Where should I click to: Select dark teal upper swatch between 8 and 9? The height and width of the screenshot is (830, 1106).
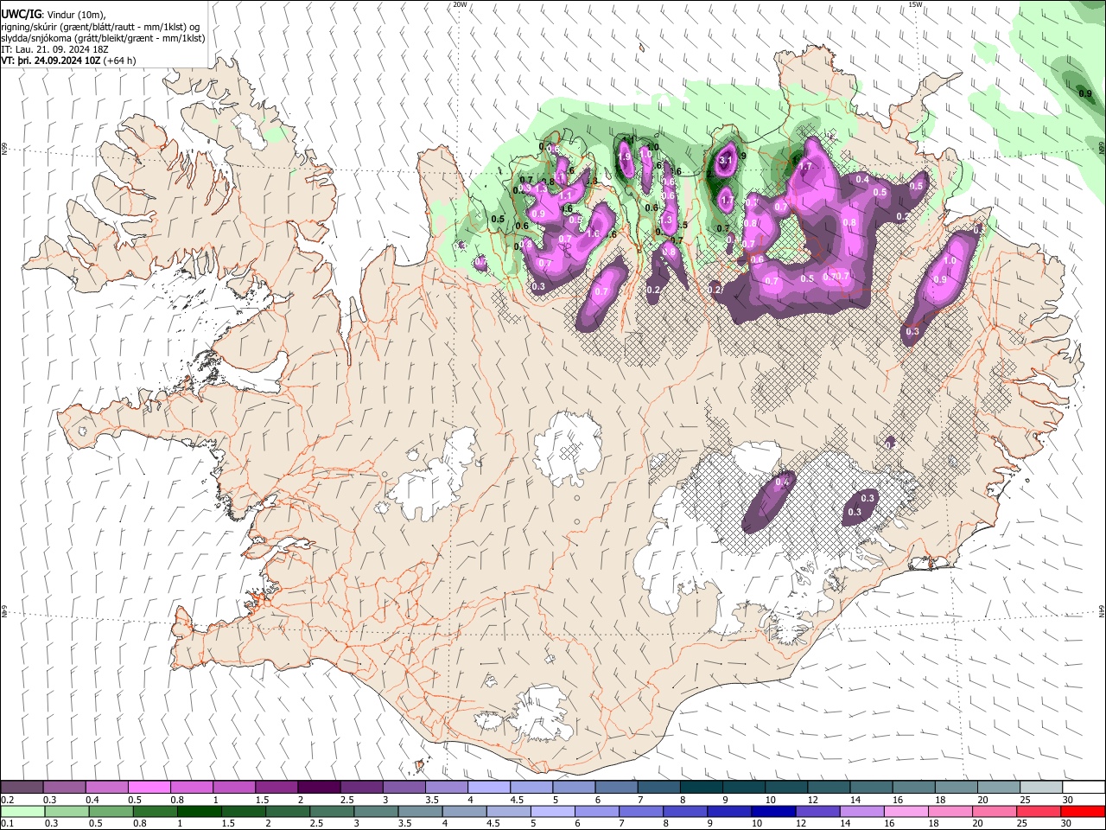coord(702,788)
